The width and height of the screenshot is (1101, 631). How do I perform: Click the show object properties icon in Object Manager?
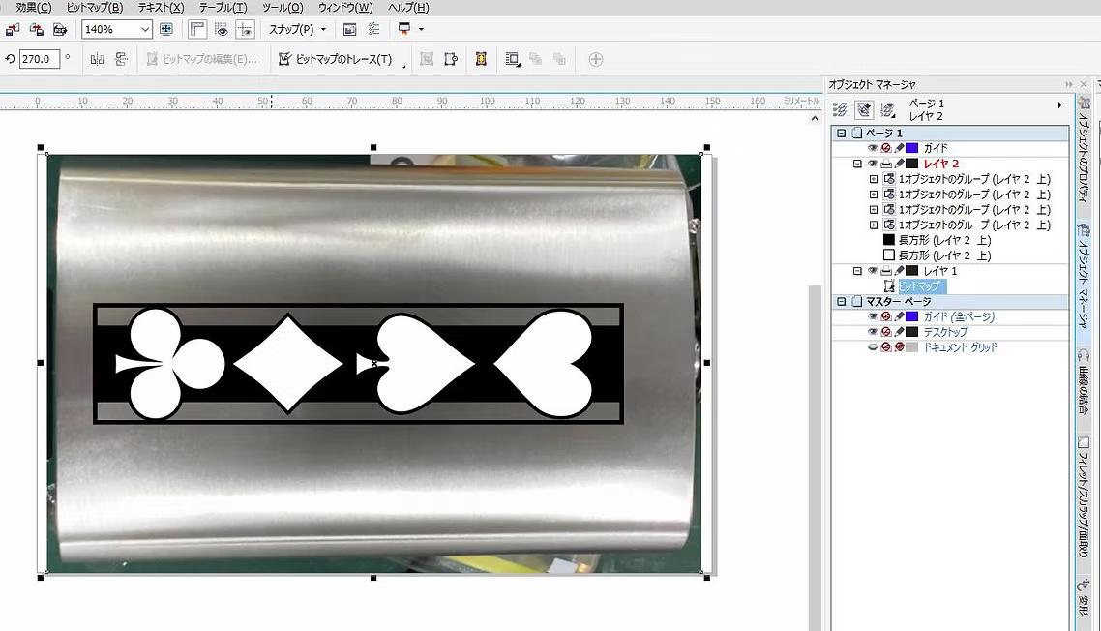pos(840,109)
